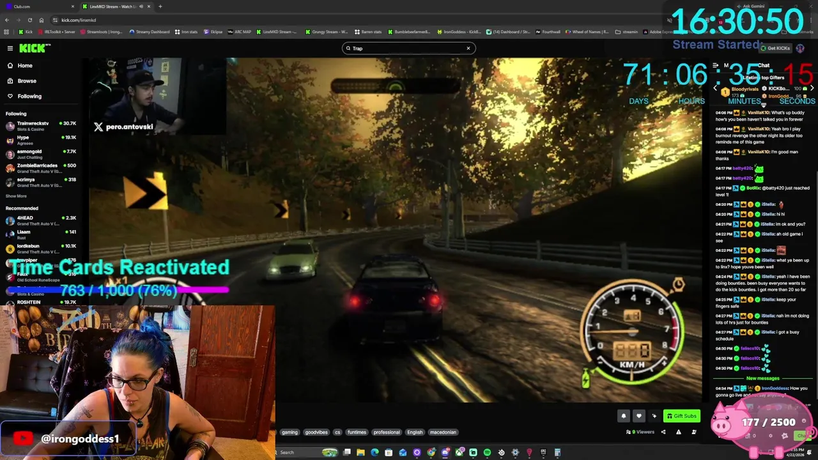Click the New messages chat indicator
Image resolution: width=818 pixels, height=460 pixels.
(762, 378)
